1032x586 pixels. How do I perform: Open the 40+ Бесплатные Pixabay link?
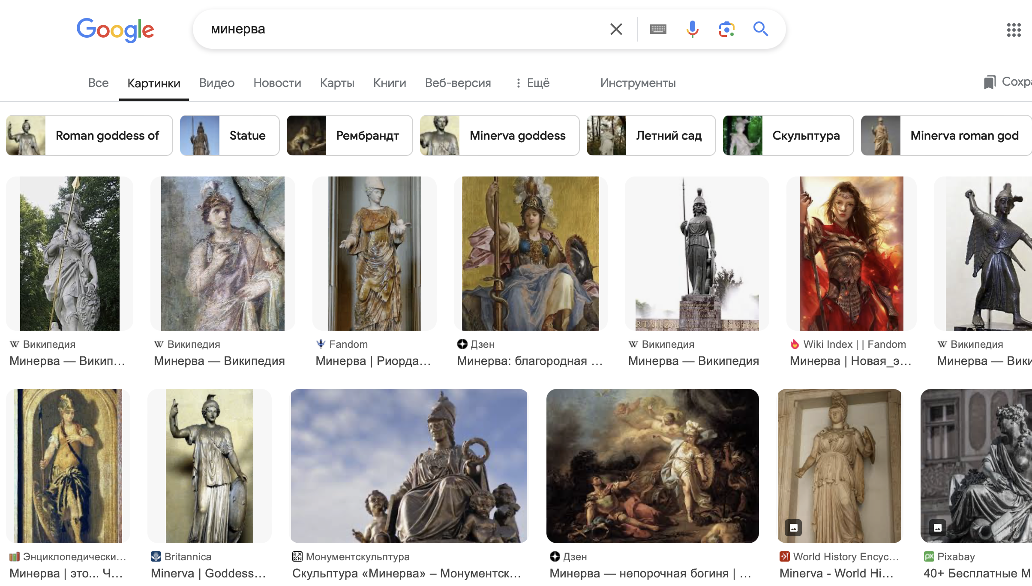coord(977,573)
